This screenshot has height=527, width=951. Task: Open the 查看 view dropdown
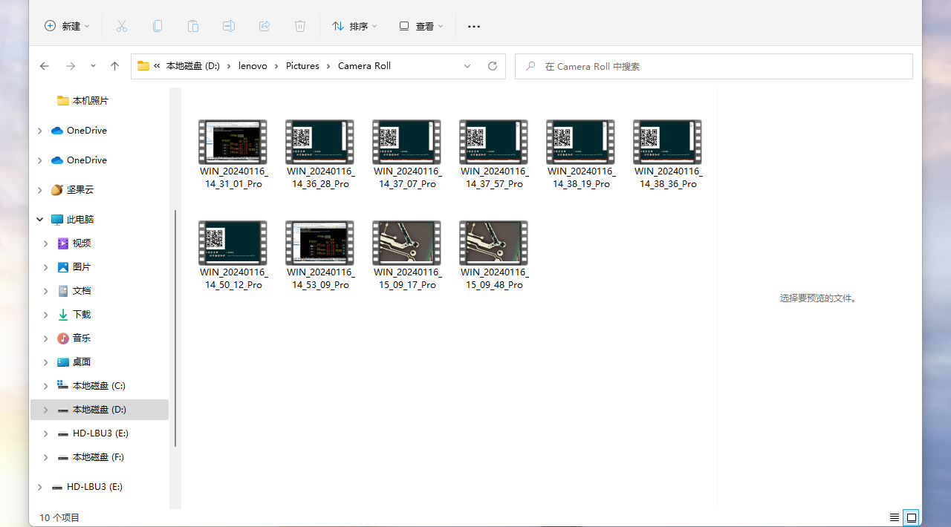click(421, 26)
